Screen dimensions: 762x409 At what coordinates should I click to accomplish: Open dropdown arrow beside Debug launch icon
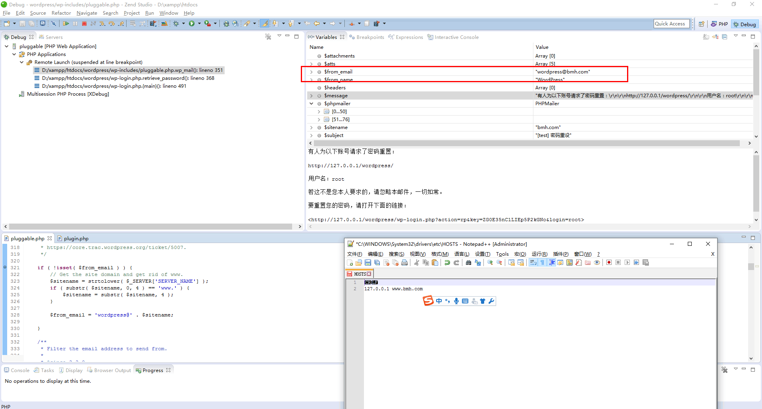click(183, 24)
